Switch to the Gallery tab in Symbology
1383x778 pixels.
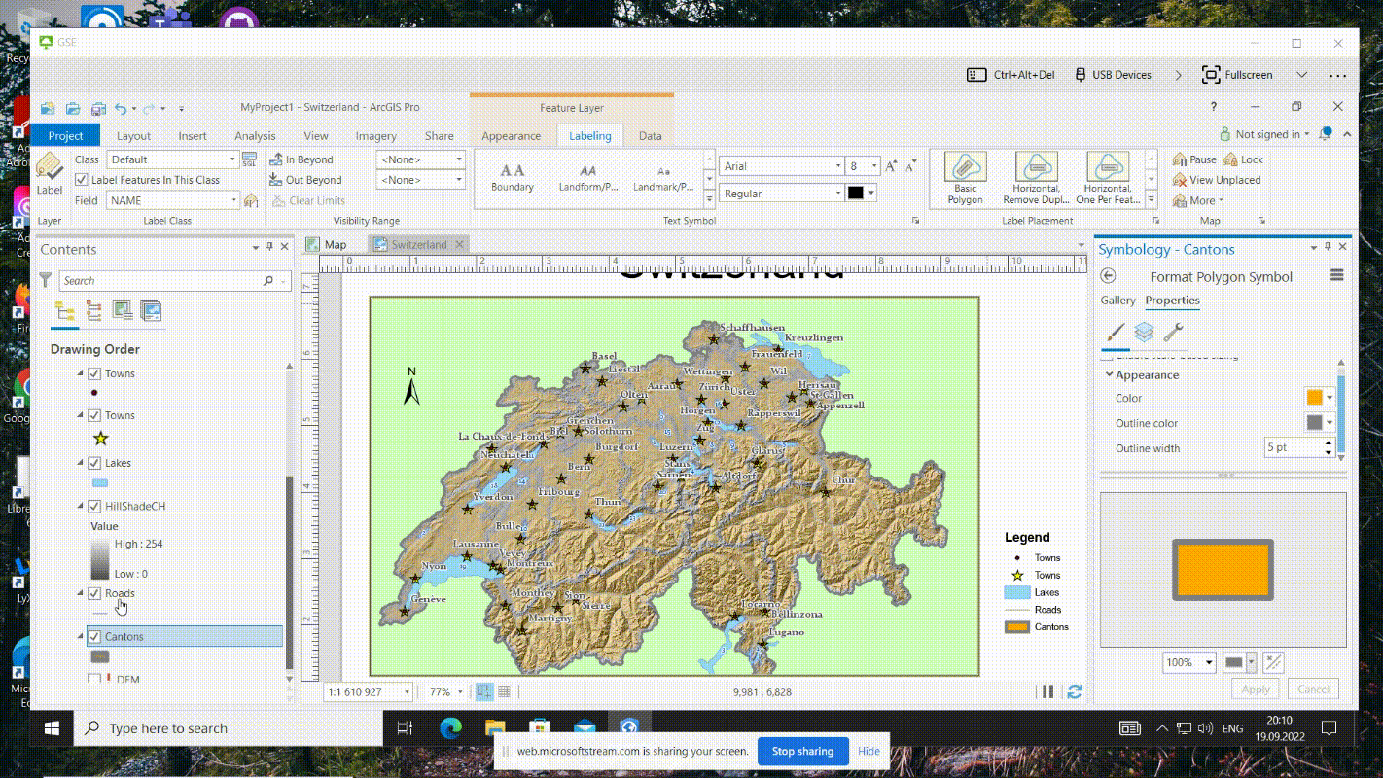click(1117, 301)
